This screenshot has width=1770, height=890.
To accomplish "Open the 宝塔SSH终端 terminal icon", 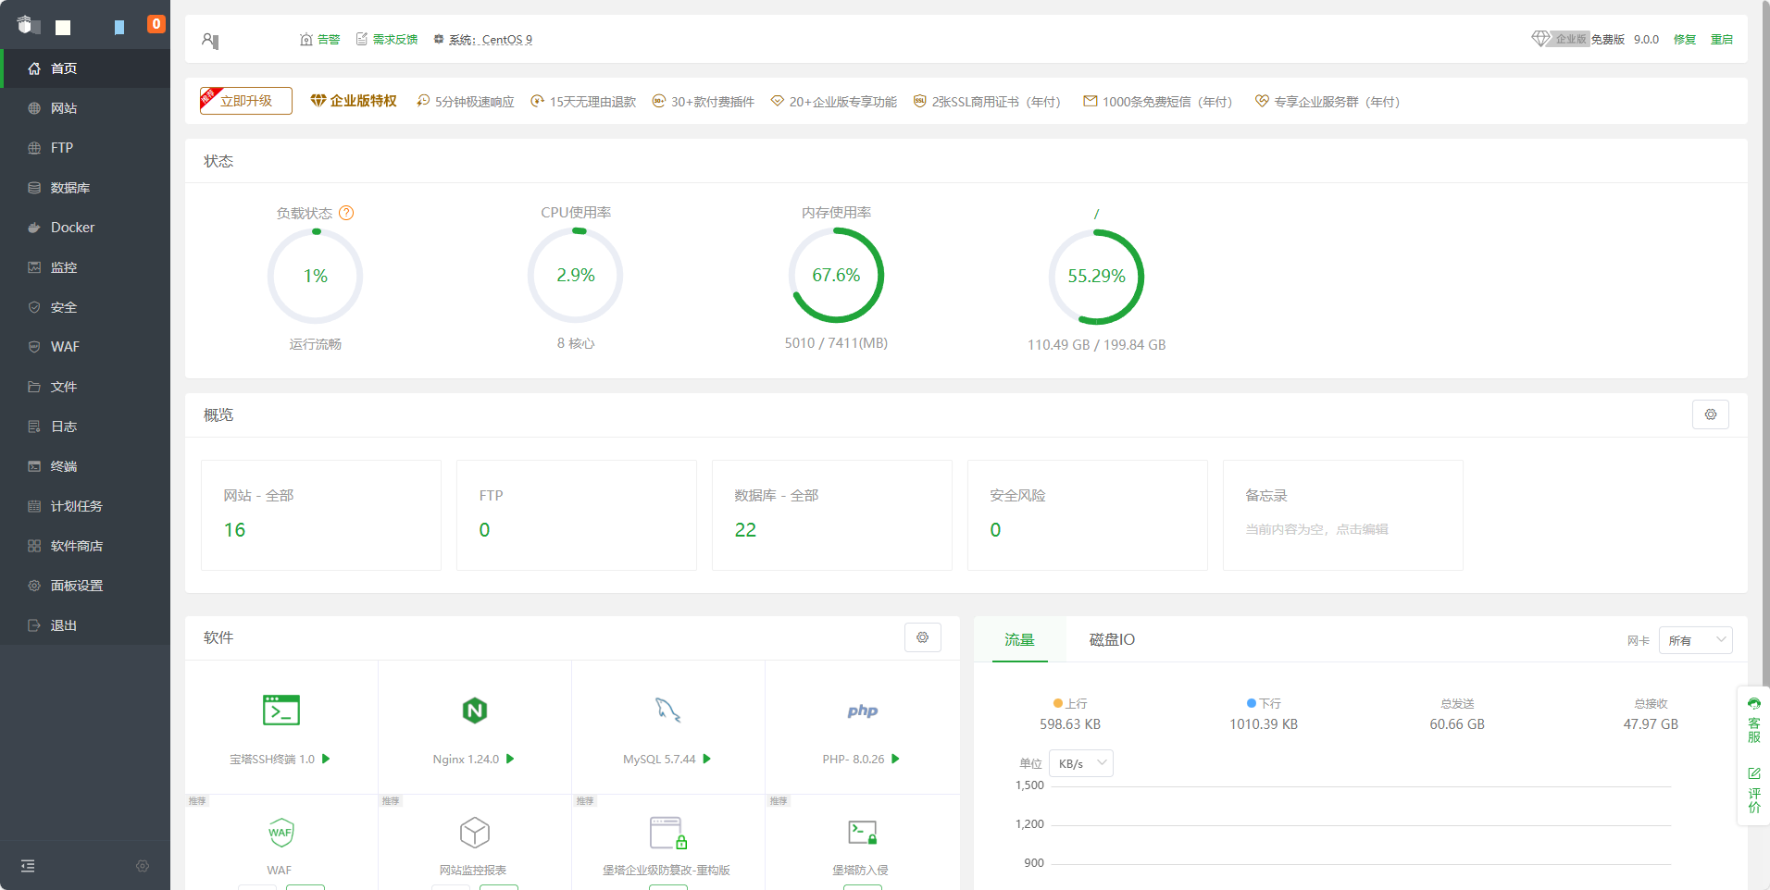I will point(280,711).
